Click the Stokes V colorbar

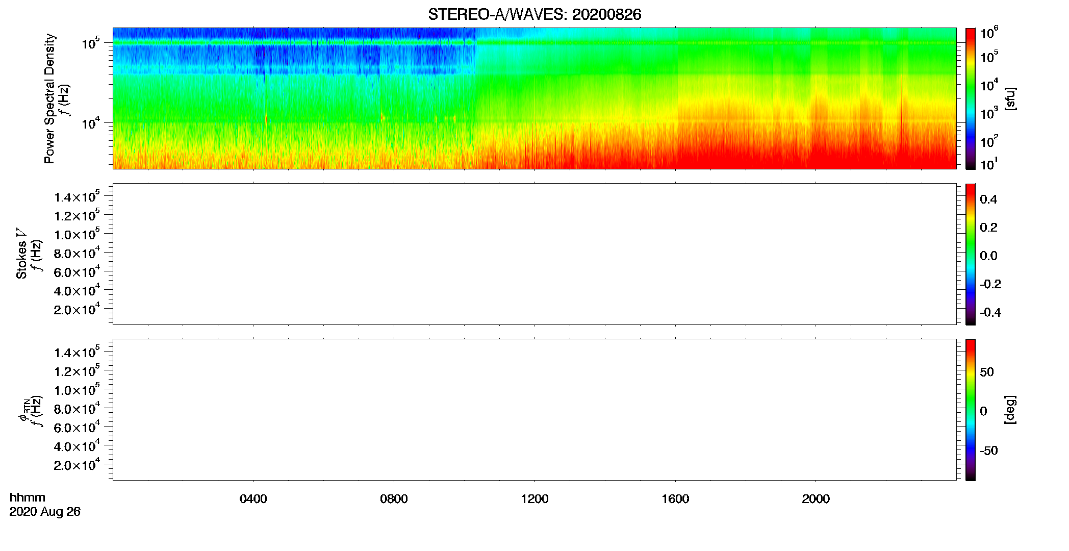[971, 254]
